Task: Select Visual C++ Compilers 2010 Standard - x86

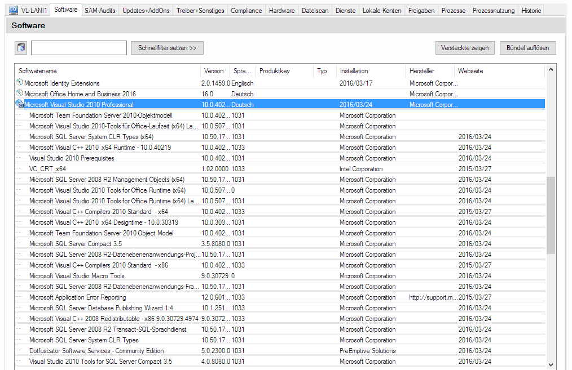Action: [x=280, y=265]
